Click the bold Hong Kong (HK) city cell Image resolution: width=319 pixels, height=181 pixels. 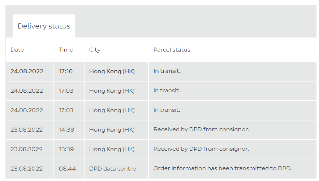pyautogui.click(x=112, y=71)
